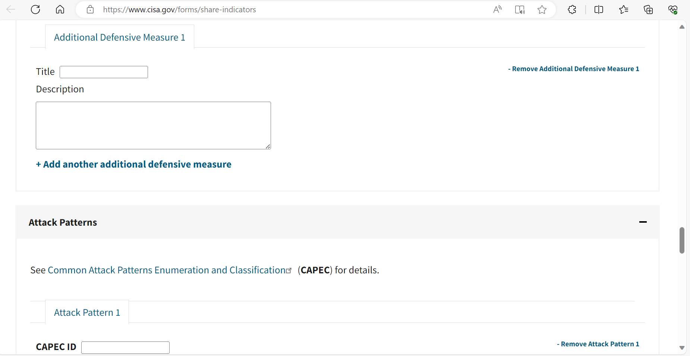Add this page to favorites with star icon
This screenshot has width=690, height=356.
542,10
